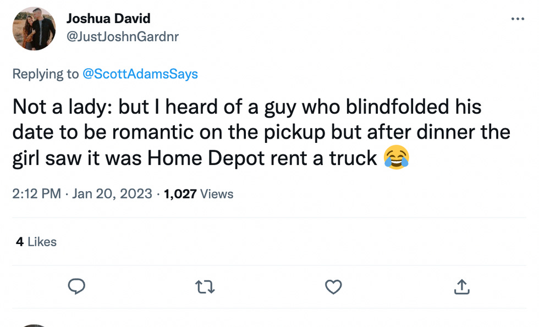
Task: Click the laughing-crying emoji in the tweet
Action: pos(395,158)
